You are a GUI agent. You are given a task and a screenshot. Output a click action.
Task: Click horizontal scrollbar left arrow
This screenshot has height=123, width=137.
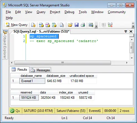[x=12, y=63]
